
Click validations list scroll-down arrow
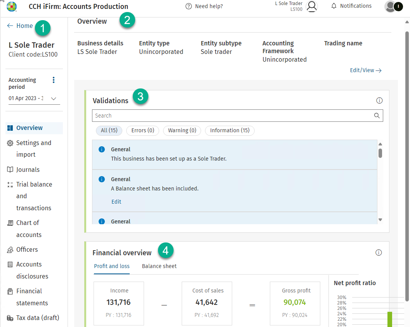click(380, 220)
